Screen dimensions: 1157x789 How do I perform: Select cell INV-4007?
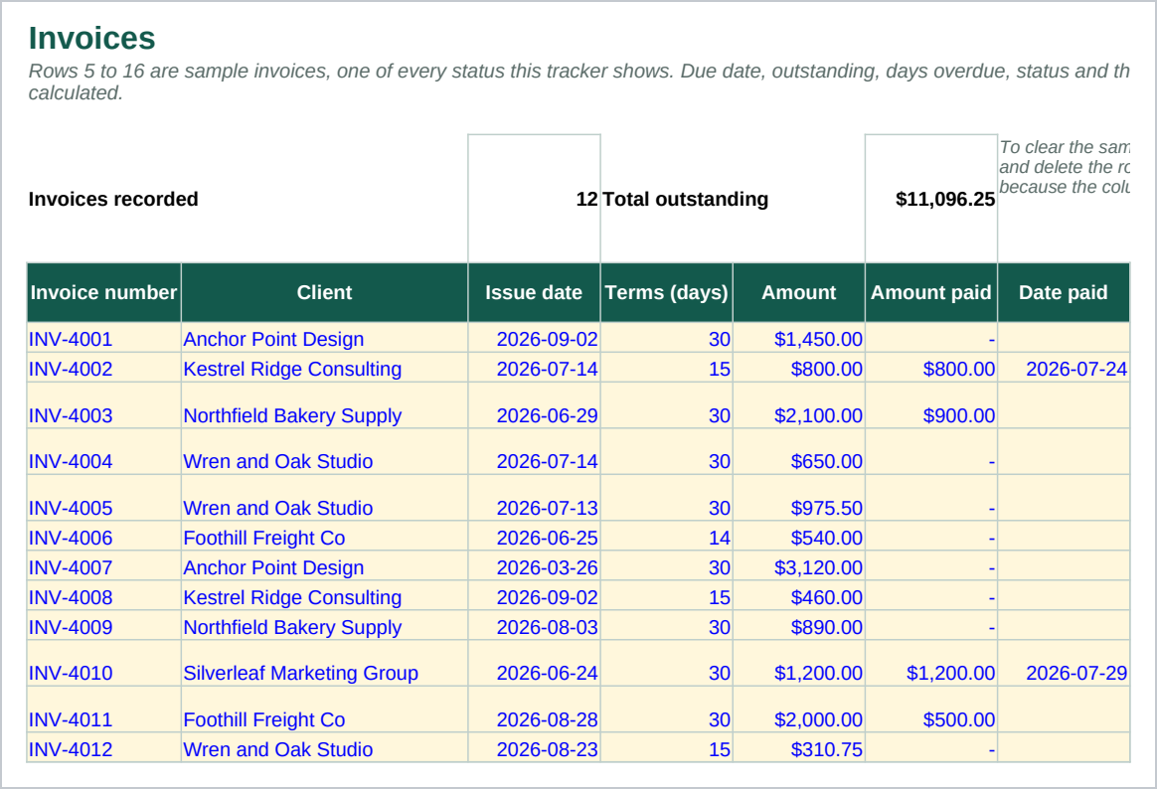(x=104, y=566)
